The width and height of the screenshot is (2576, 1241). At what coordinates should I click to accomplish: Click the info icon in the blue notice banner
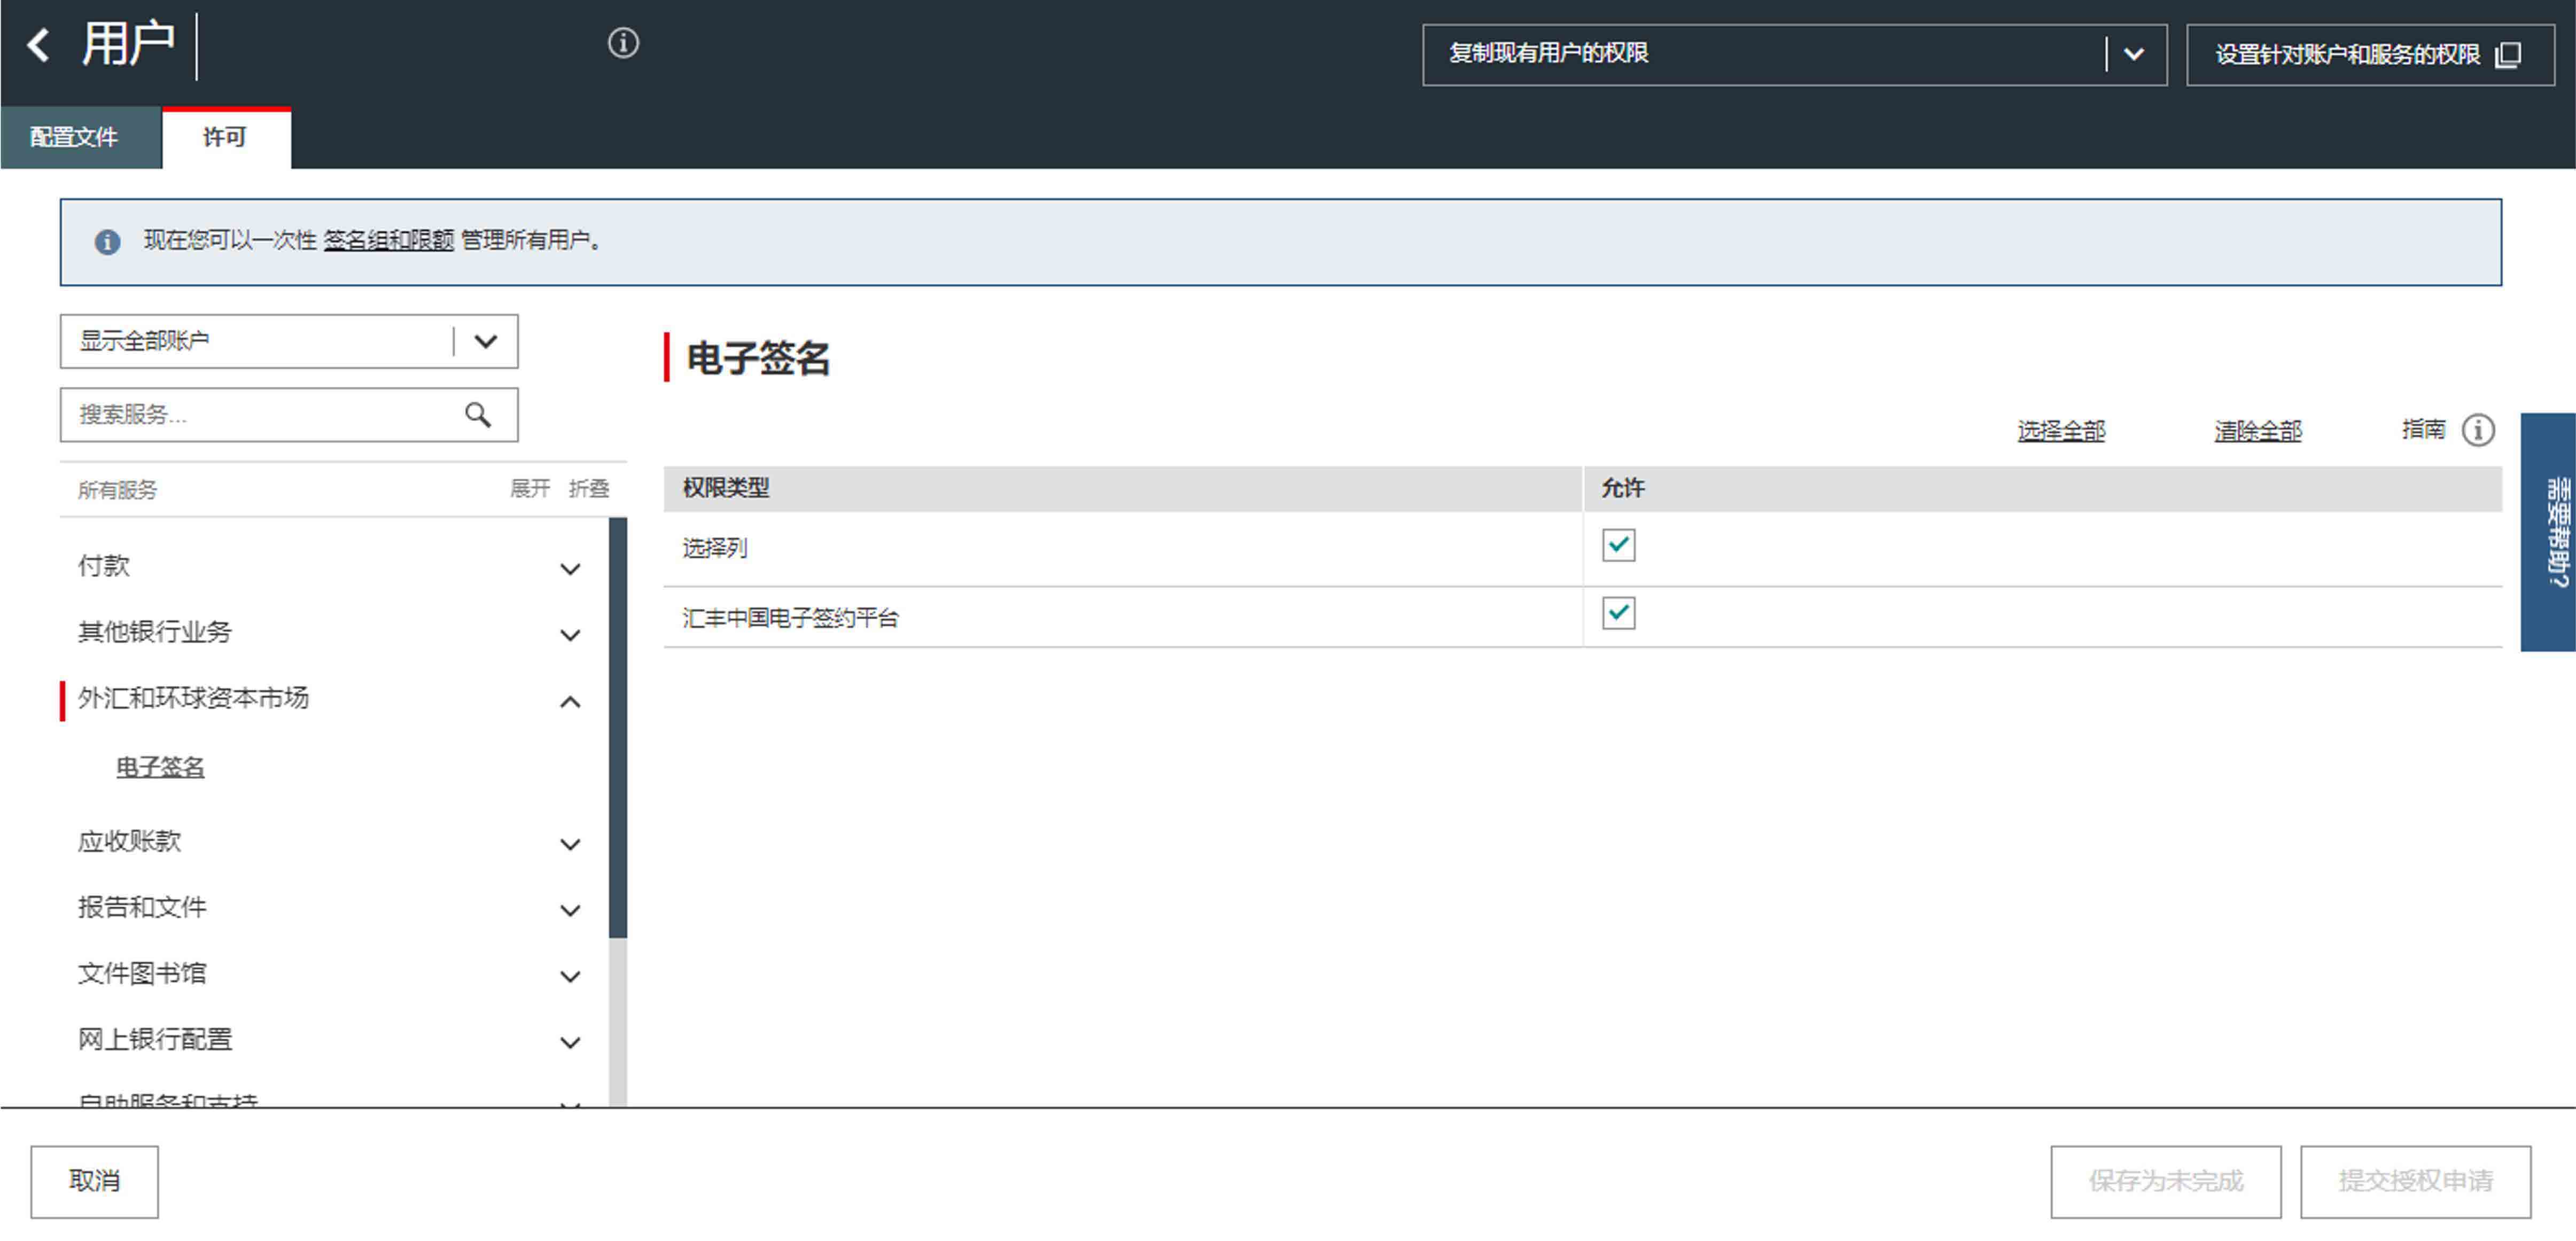107,242
